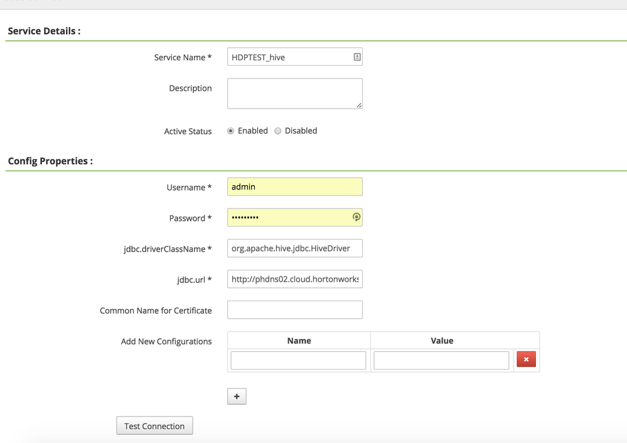
Task: Click the empty configuration Value input
Action: (x=441, y=360)
